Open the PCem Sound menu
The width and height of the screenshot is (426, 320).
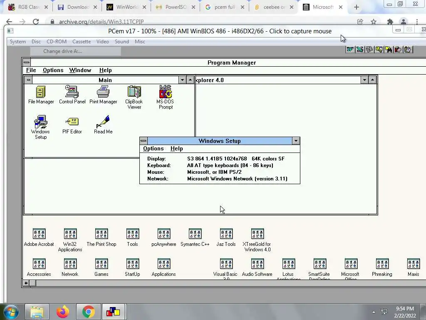tap(122, 42)
